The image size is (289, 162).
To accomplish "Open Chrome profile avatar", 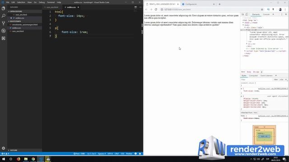I will [x=280, y=9].
